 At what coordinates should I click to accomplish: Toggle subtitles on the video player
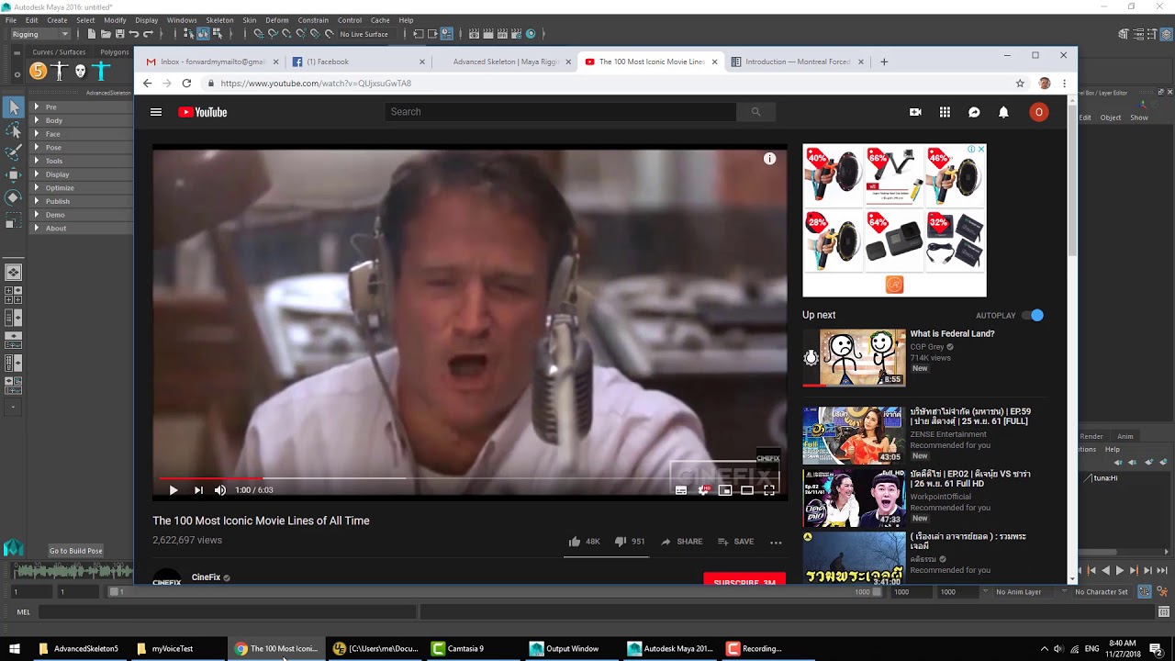681,490
